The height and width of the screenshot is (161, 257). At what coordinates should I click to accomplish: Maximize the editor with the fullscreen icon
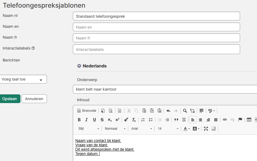206,129
